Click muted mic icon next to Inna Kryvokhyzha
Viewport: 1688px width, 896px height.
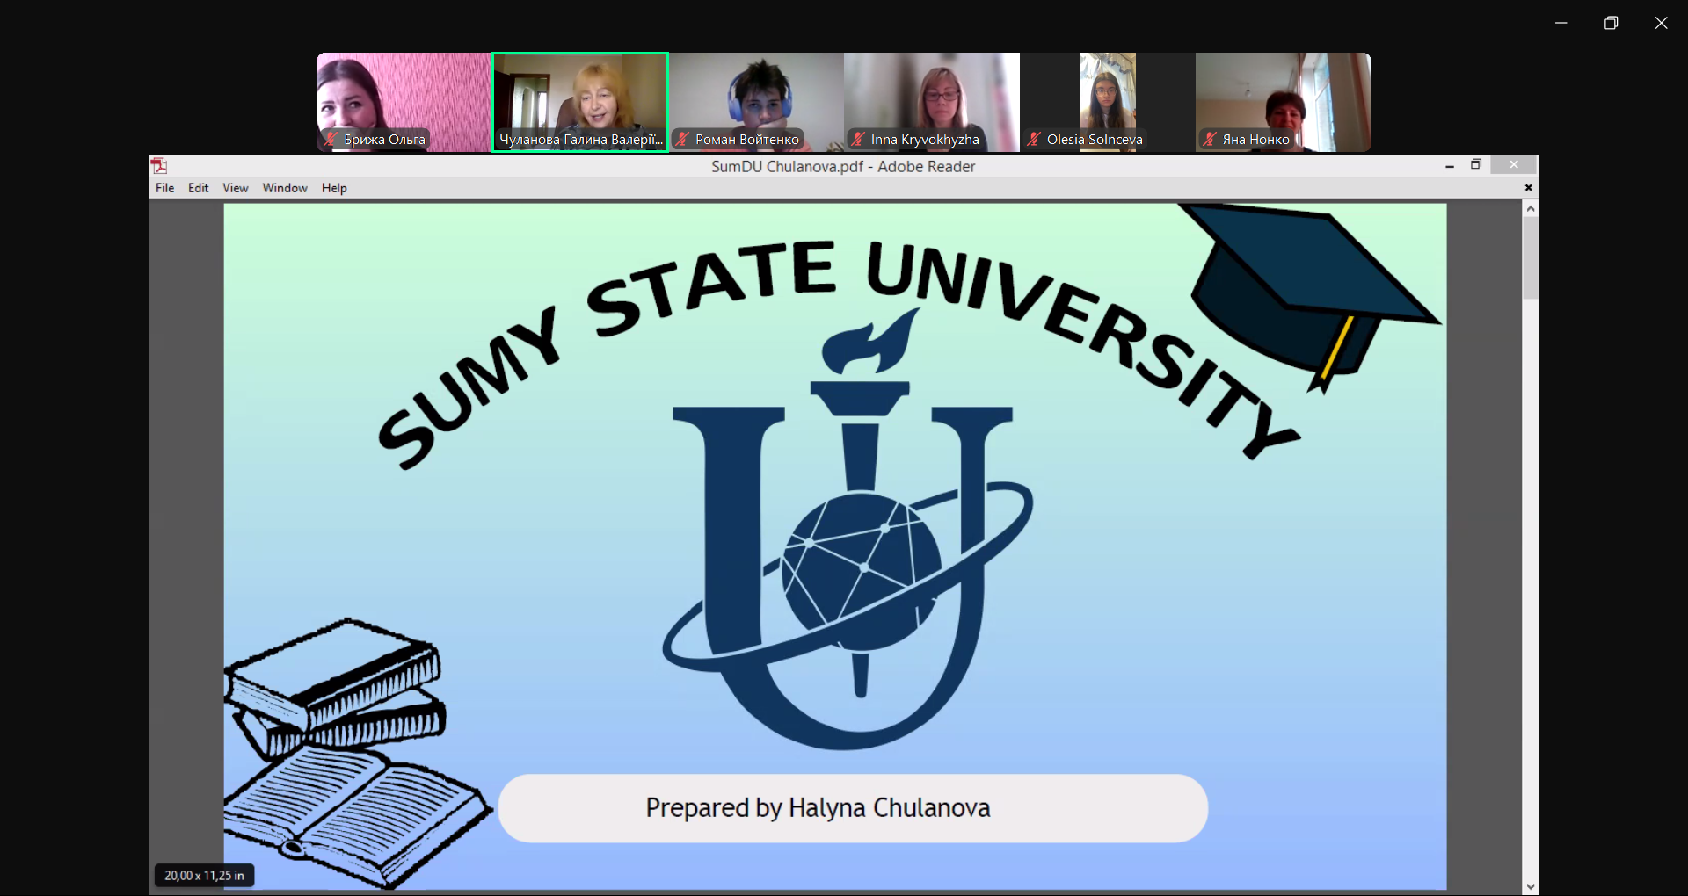pos(858,139)
